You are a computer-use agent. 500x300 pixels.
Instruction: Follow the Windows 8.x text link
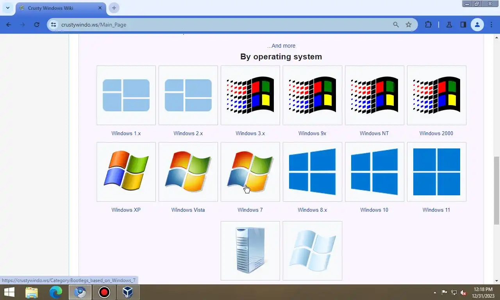[312, 210]
